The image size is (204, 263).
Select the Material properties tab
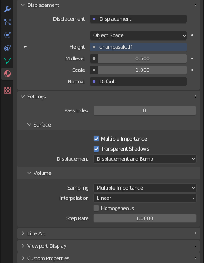click(7, 74)
